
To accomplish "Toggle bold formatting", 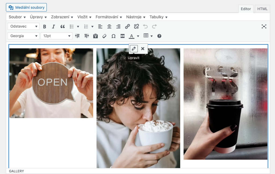I will click(45, 27).
